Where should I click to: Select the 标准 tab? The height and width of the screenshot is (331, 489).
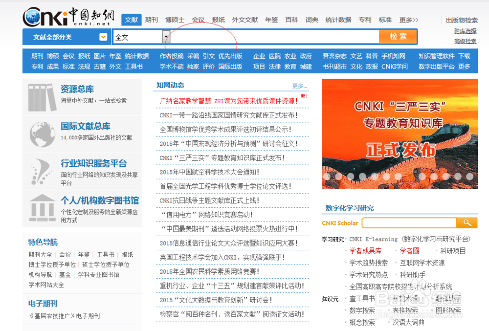coord(385,20)
